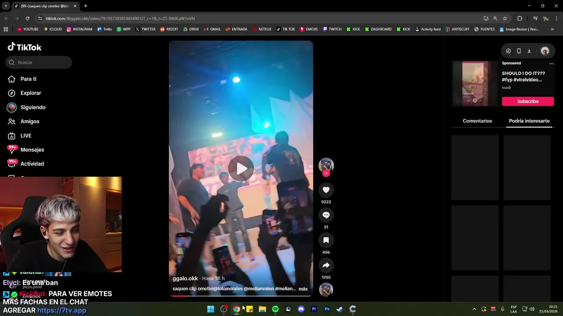Open the ggalo.okk username link

(185, 278)
